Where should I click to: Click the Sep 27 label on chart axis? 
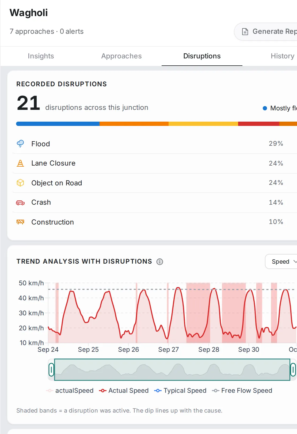tap(168, 350)
